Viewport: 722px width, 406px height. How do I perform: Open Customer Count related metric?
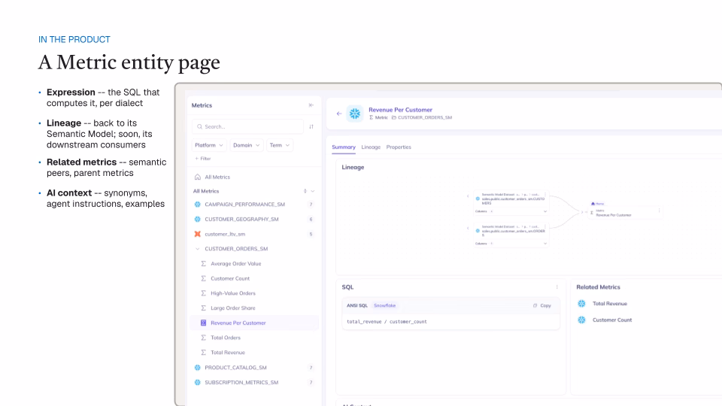point(612,320)
